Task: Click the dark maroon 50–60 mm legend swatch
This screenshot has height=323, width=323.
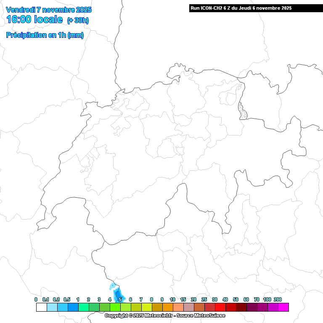Action: click(241, 307)
